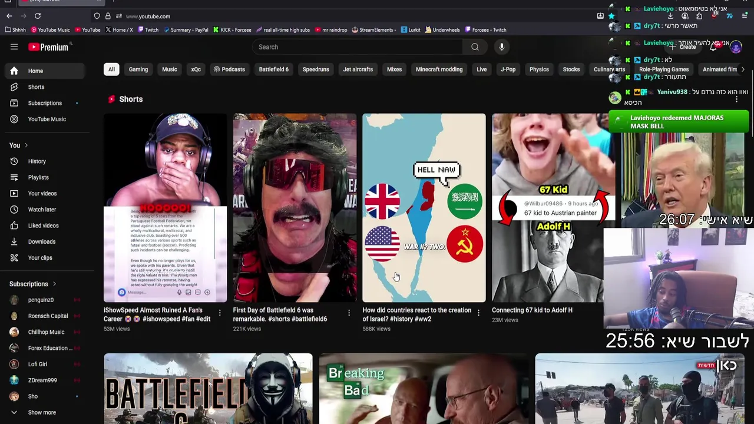Open the Battlefield video thumbnail in the bottom row
The height and width of the screenshot is (424, 754).
coord(208,389)
